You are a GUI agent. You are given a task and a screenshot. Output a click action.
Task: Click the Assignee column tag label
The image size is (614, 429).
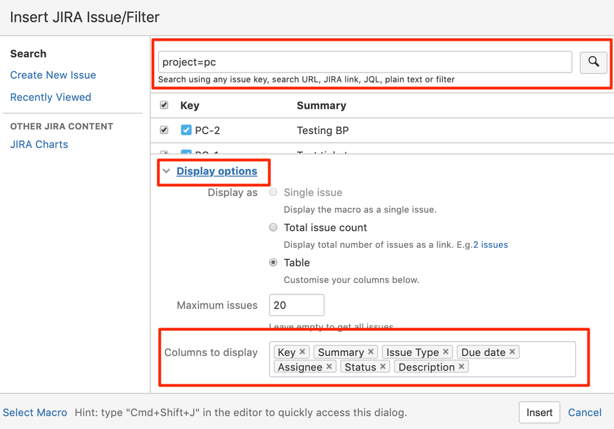pos(300,367)
